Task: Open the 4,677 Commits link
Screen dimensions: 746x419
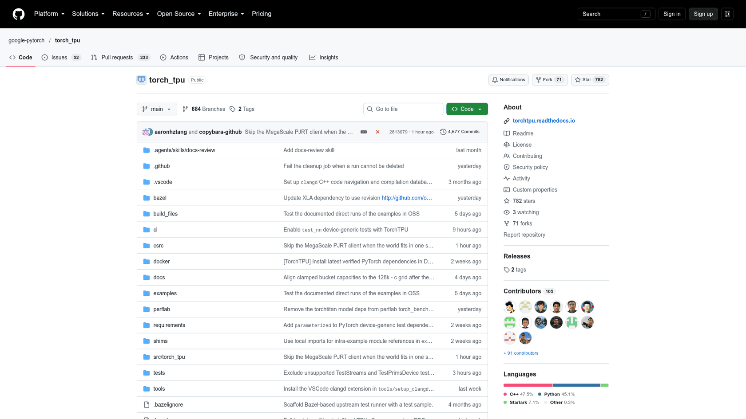Action: [460, 132]
